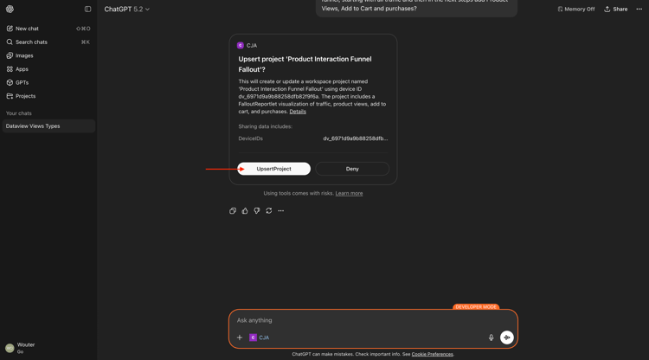Screen dimensions: 649x360
Task: Open the Learn more link
Action: click(x=349, y=193)
